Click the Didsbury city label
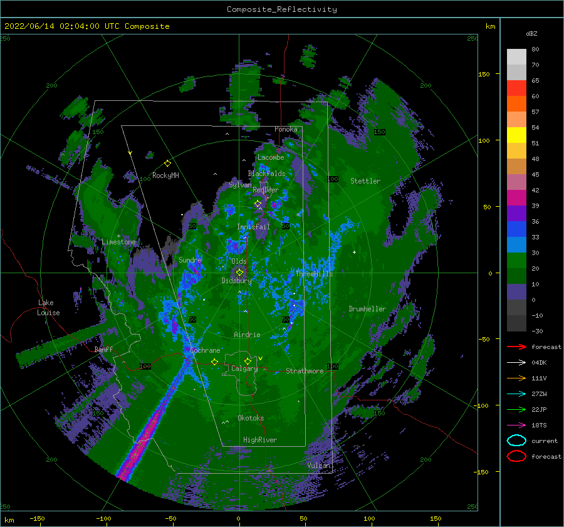564x527 pixels. coord(236,281)
